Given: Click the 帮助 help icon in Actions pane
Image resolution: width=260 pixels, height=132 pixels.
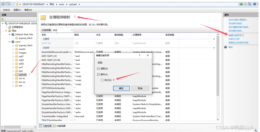Looking at the screenshot, I should coord(226,47).
